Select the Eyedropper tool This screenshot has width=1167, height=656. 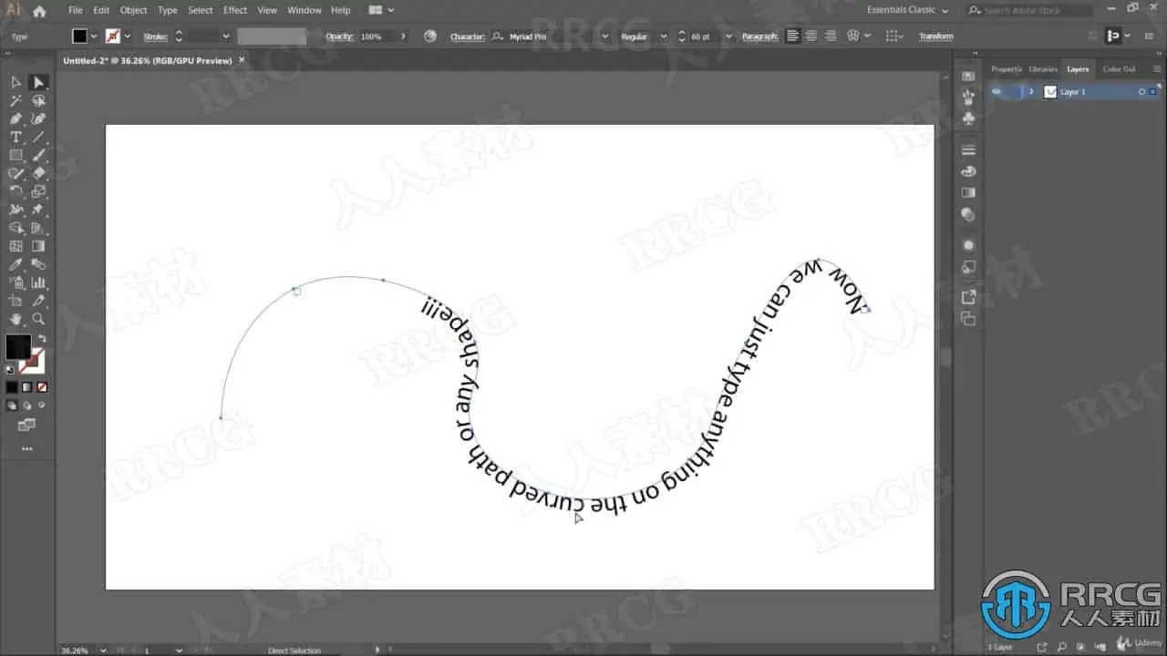[16, 264]
